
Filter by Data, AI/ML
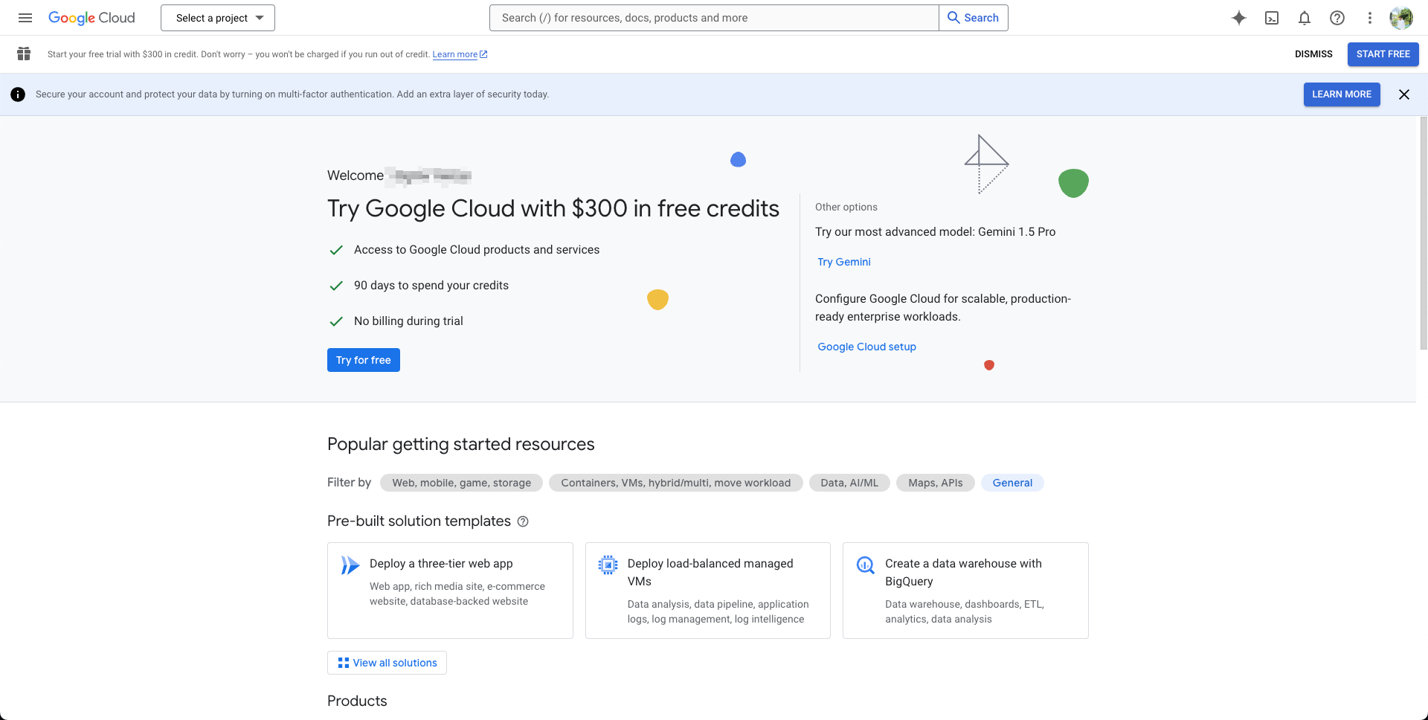tap(849, 483)
